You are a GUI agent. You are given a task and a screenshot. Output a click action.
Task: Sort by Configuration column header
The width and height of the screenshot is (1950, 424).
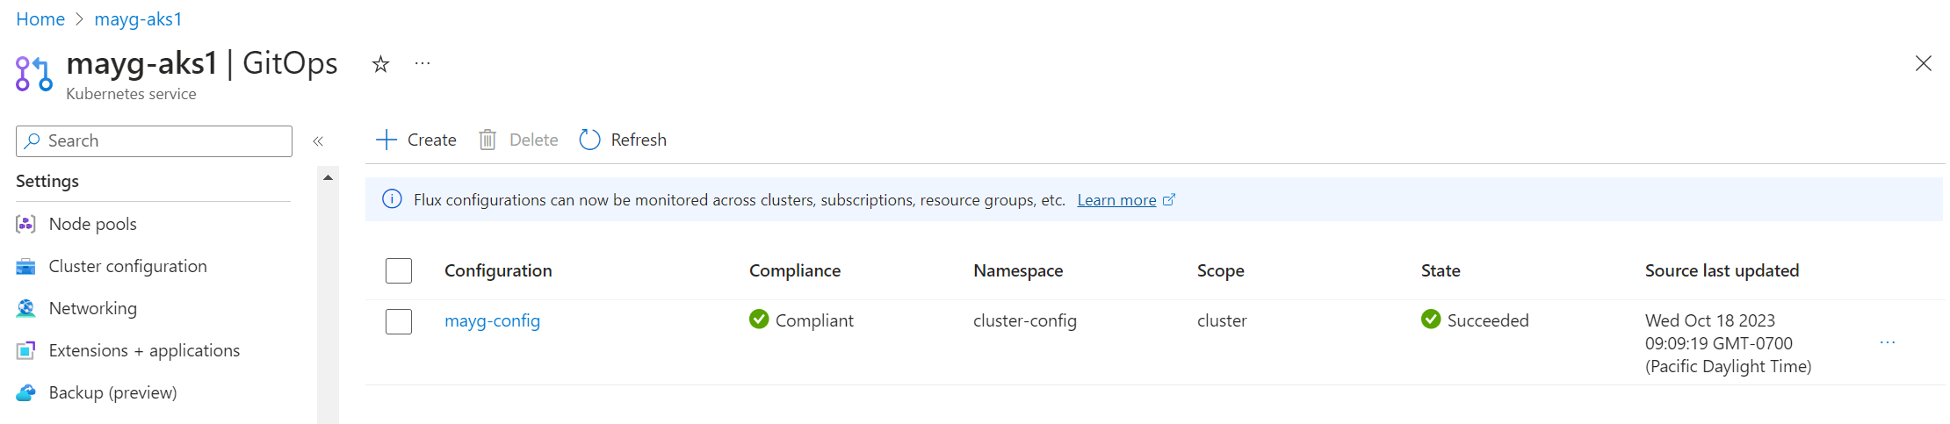[x=498, y=270]
